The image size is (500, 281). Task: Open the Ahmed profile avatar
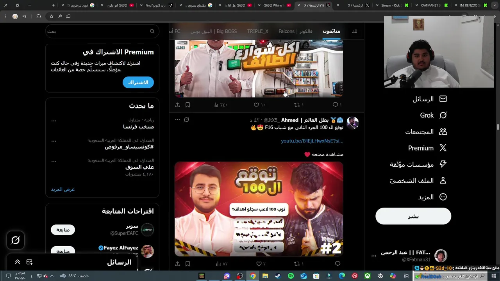click(353, 123)
